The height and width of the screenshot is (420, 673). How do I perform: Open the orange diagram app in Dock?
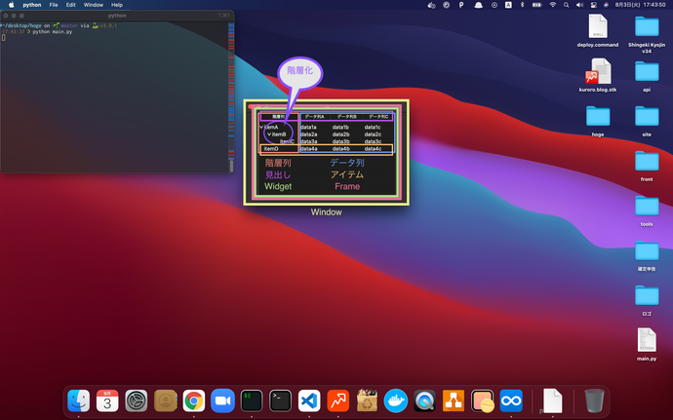(454, 401)
